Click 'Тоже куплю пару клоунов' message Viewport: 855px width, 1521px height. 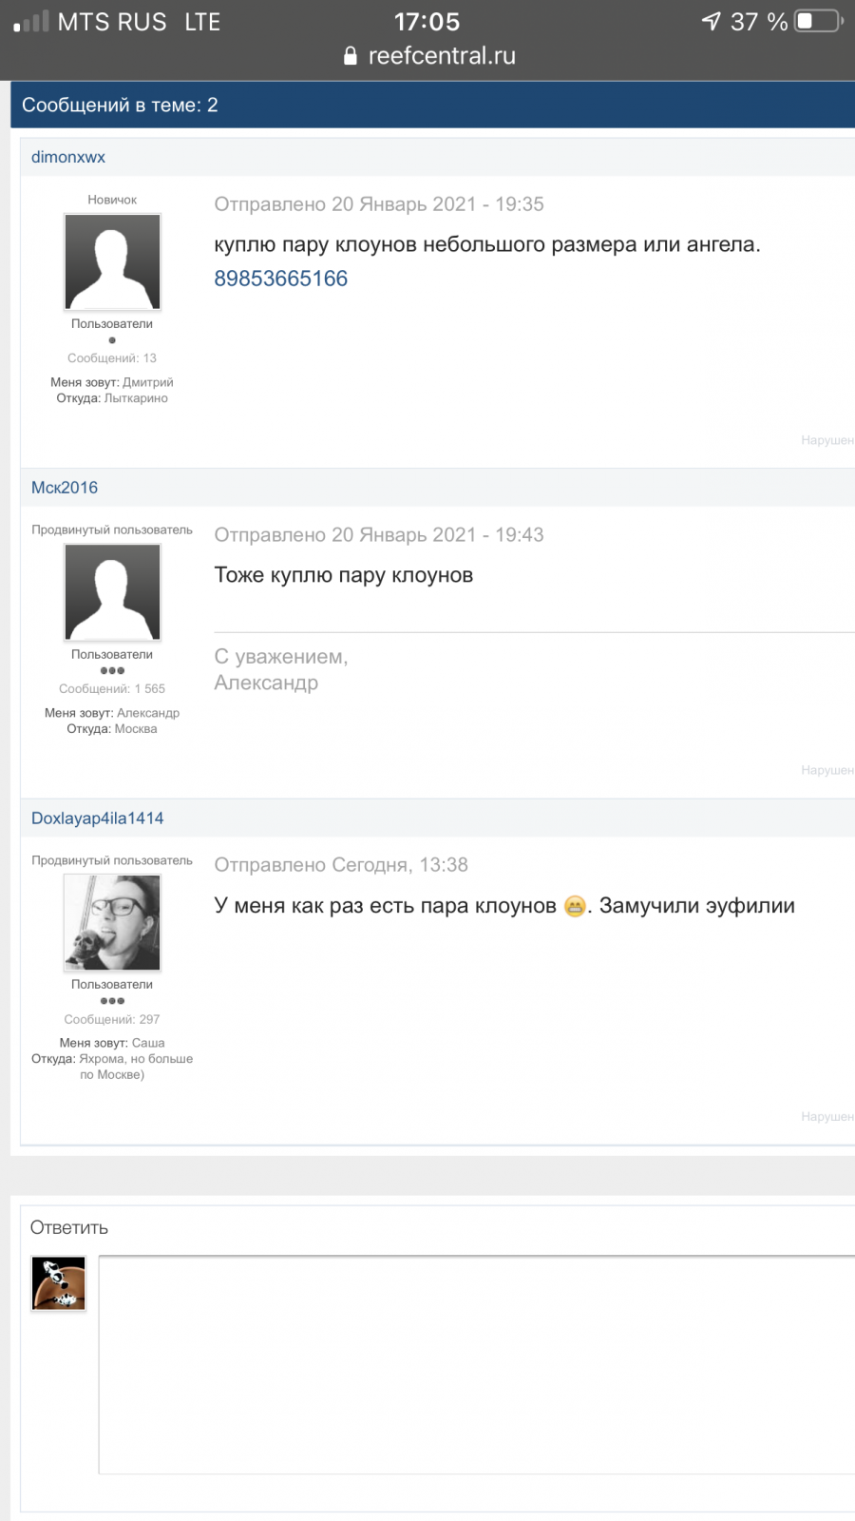344,575
